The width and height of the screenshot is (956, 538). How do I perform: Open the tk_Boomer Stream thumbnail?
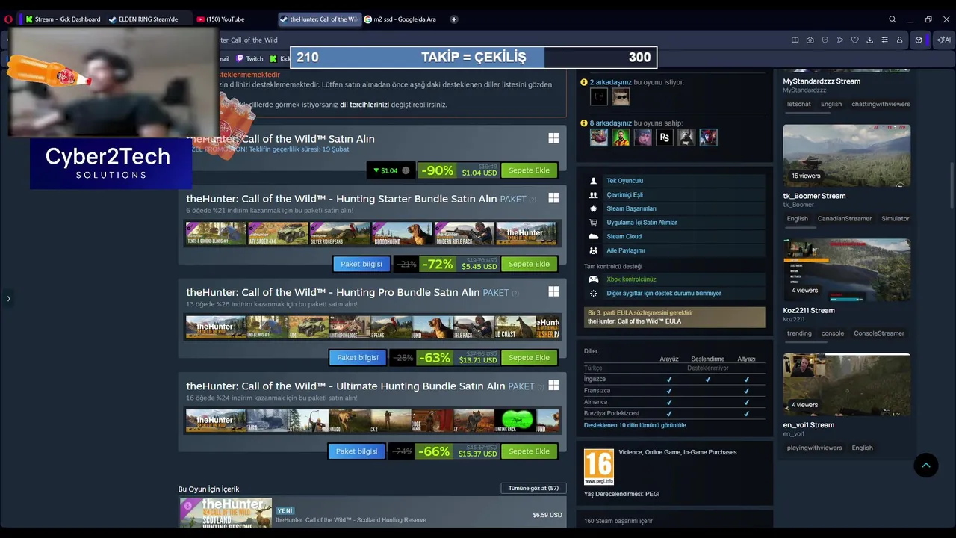click(x=846, y=155)
